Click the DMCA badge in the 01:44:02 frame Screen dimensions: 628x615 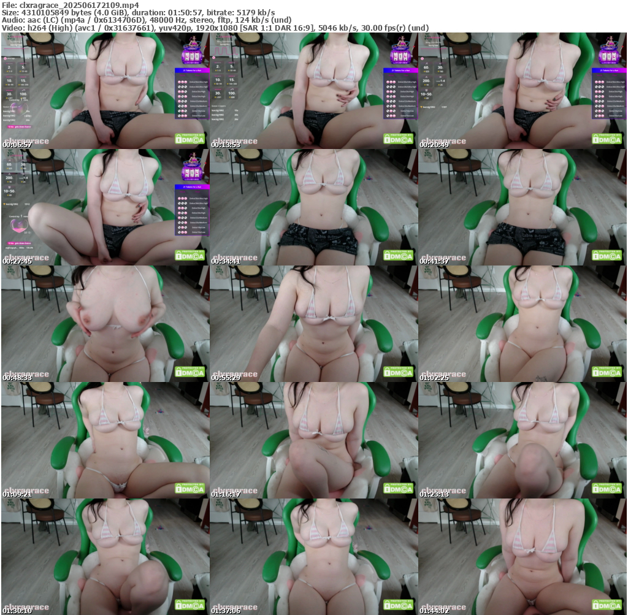point(608,605)
